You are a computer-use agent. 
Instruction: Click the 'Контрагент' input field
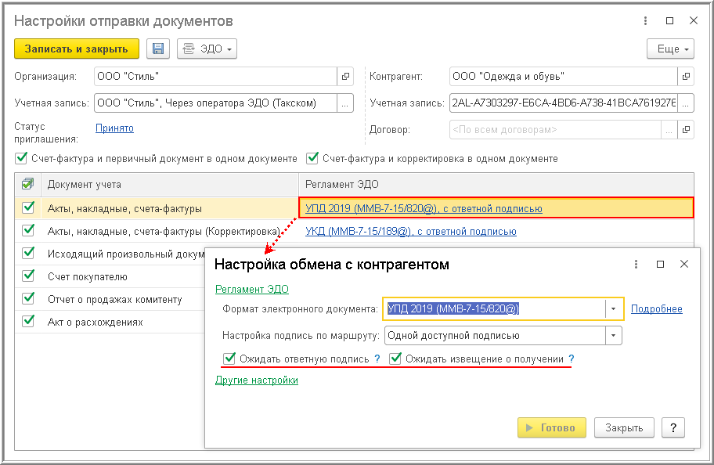(563, 77)
